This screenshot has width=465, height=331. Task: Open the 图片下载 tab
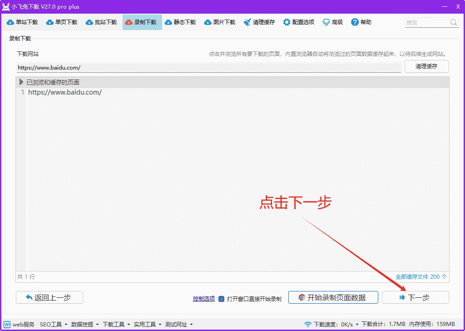(220, 22)
